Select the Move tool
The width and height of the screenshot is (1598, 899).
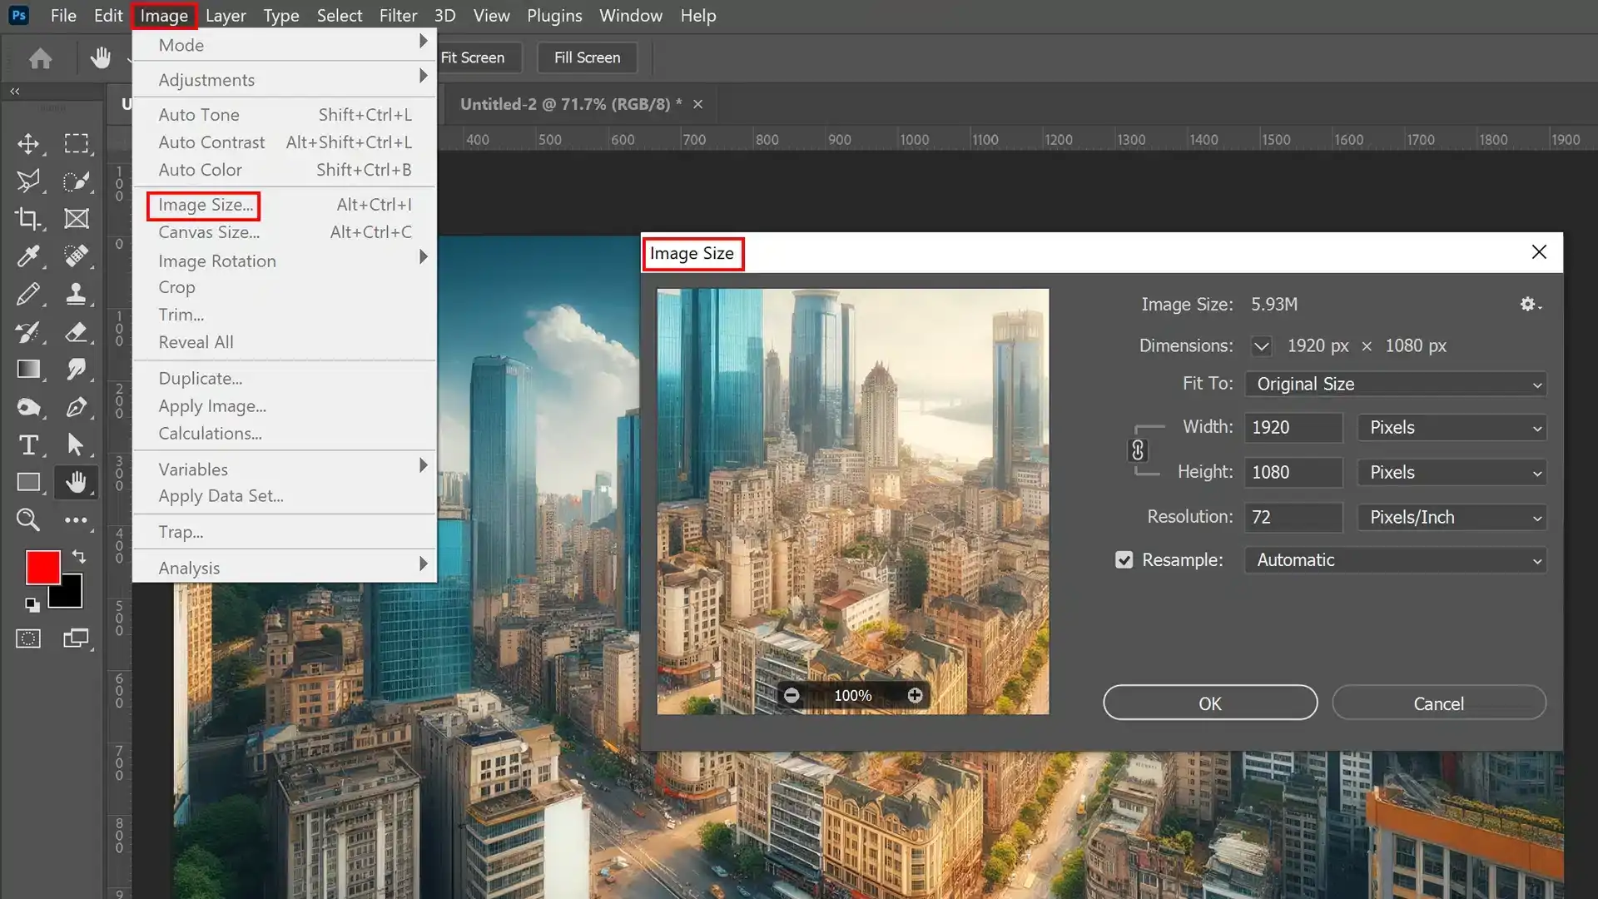tap(28, 143)
